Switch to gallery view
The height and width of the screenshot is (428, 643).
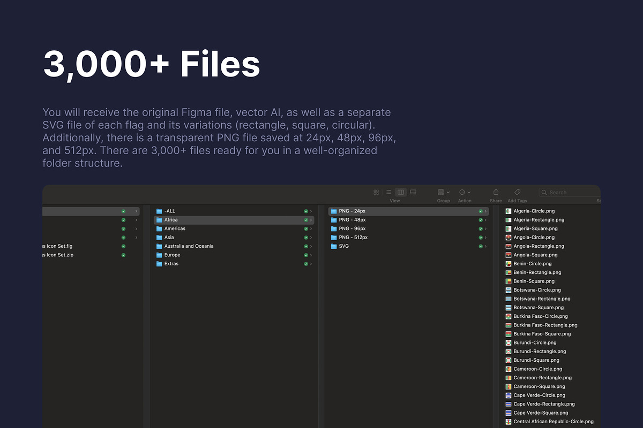click(413, 192)
